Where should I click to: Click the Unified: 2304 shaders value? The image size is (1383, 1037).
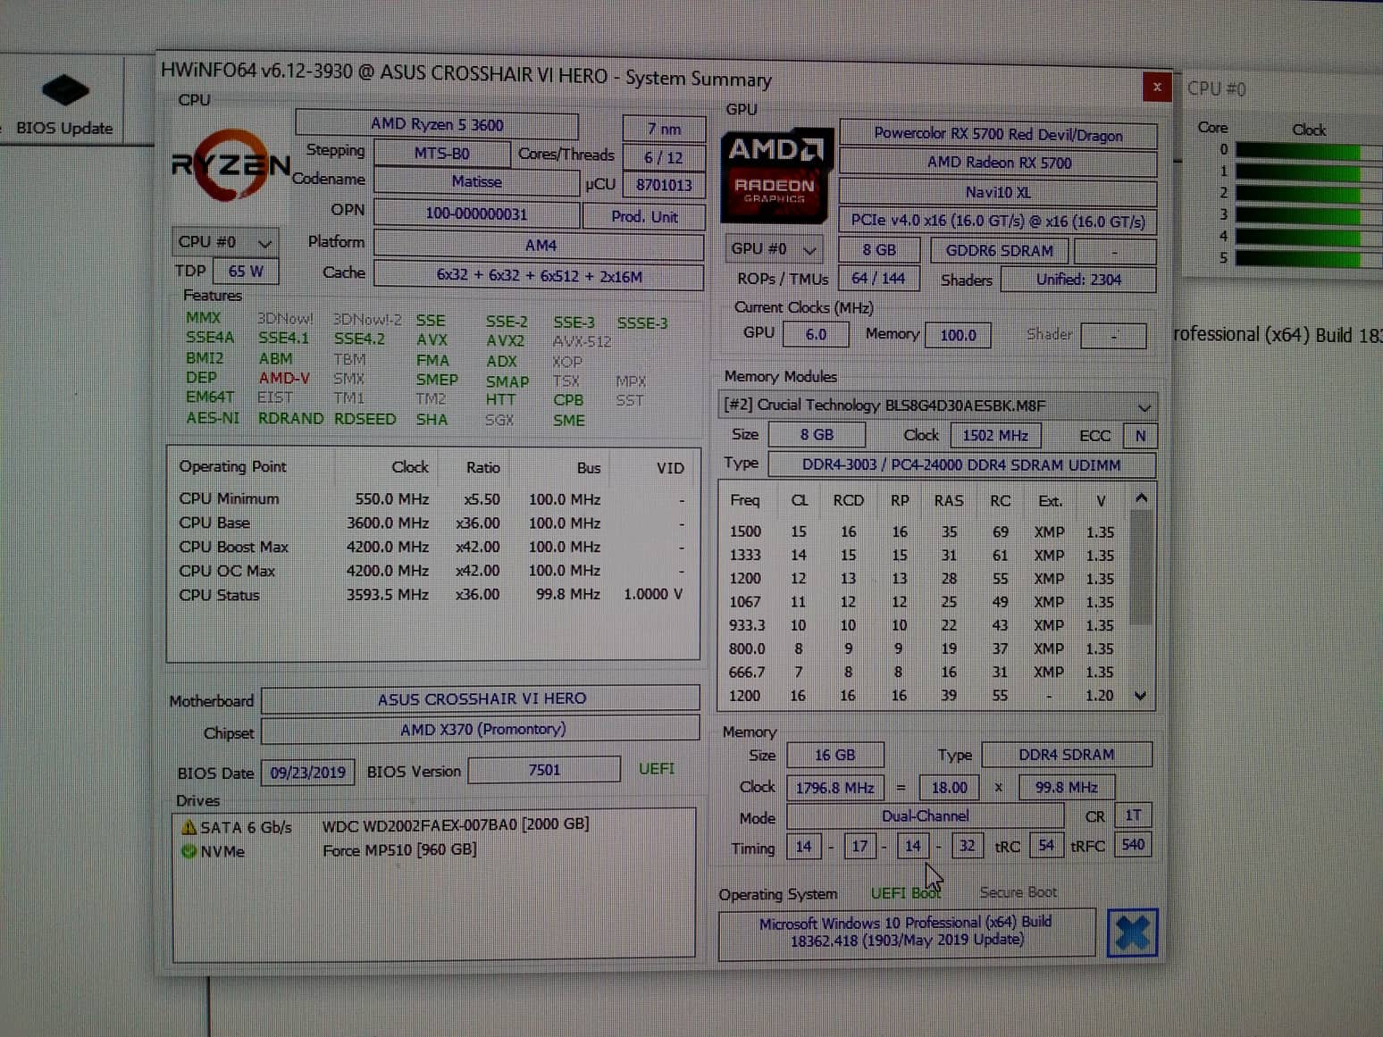point(1078,280)
